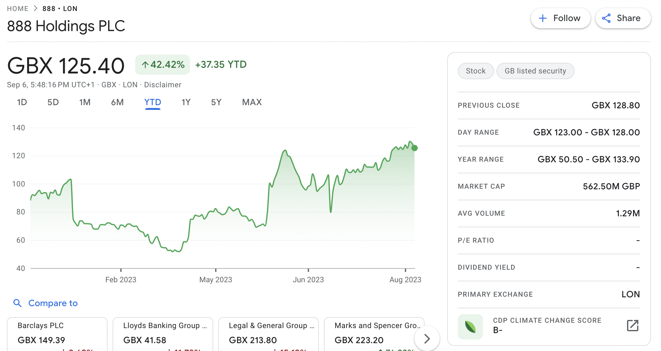Click the Feb 2023 axis label
This screenshot has width=661, height=351.
coord(121,279)
